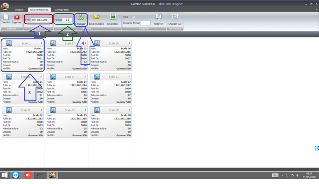The image size is (319, 184).
Task: Click the Format number input field
Action: pyautogui.click(x=67, y=20)
